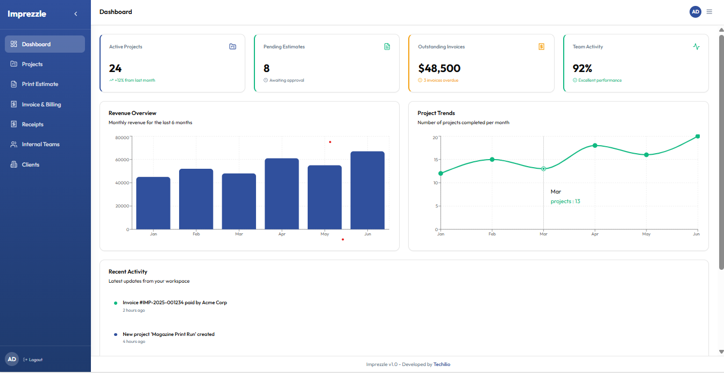The width and height of the screenshot is (724, 373).
Task: Click the June bar in Revenue Overview
Action: point(367,191)
